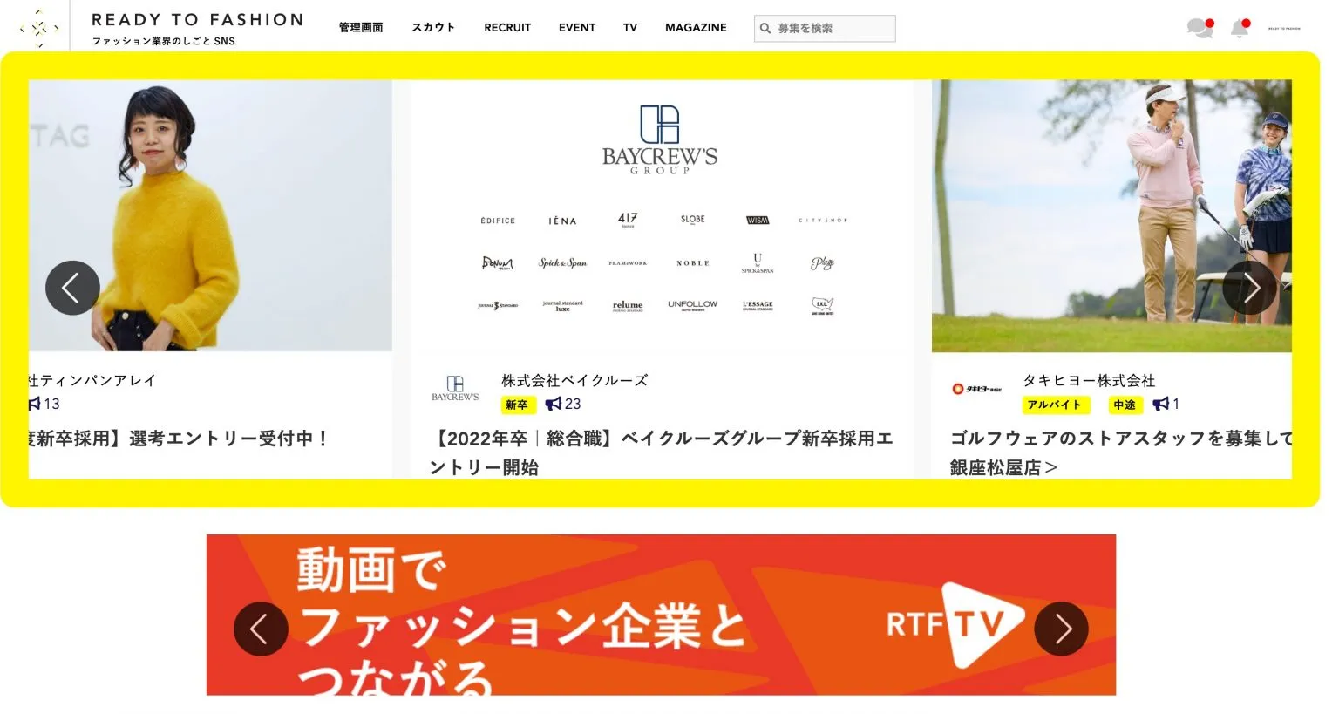
Task: Show next job card in top carousel
Action: 1250,288
